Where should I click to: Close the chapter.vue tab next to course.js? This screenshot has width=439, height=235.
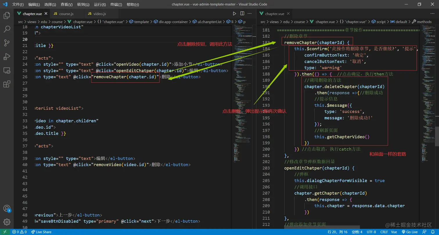[x=46, y=14]
